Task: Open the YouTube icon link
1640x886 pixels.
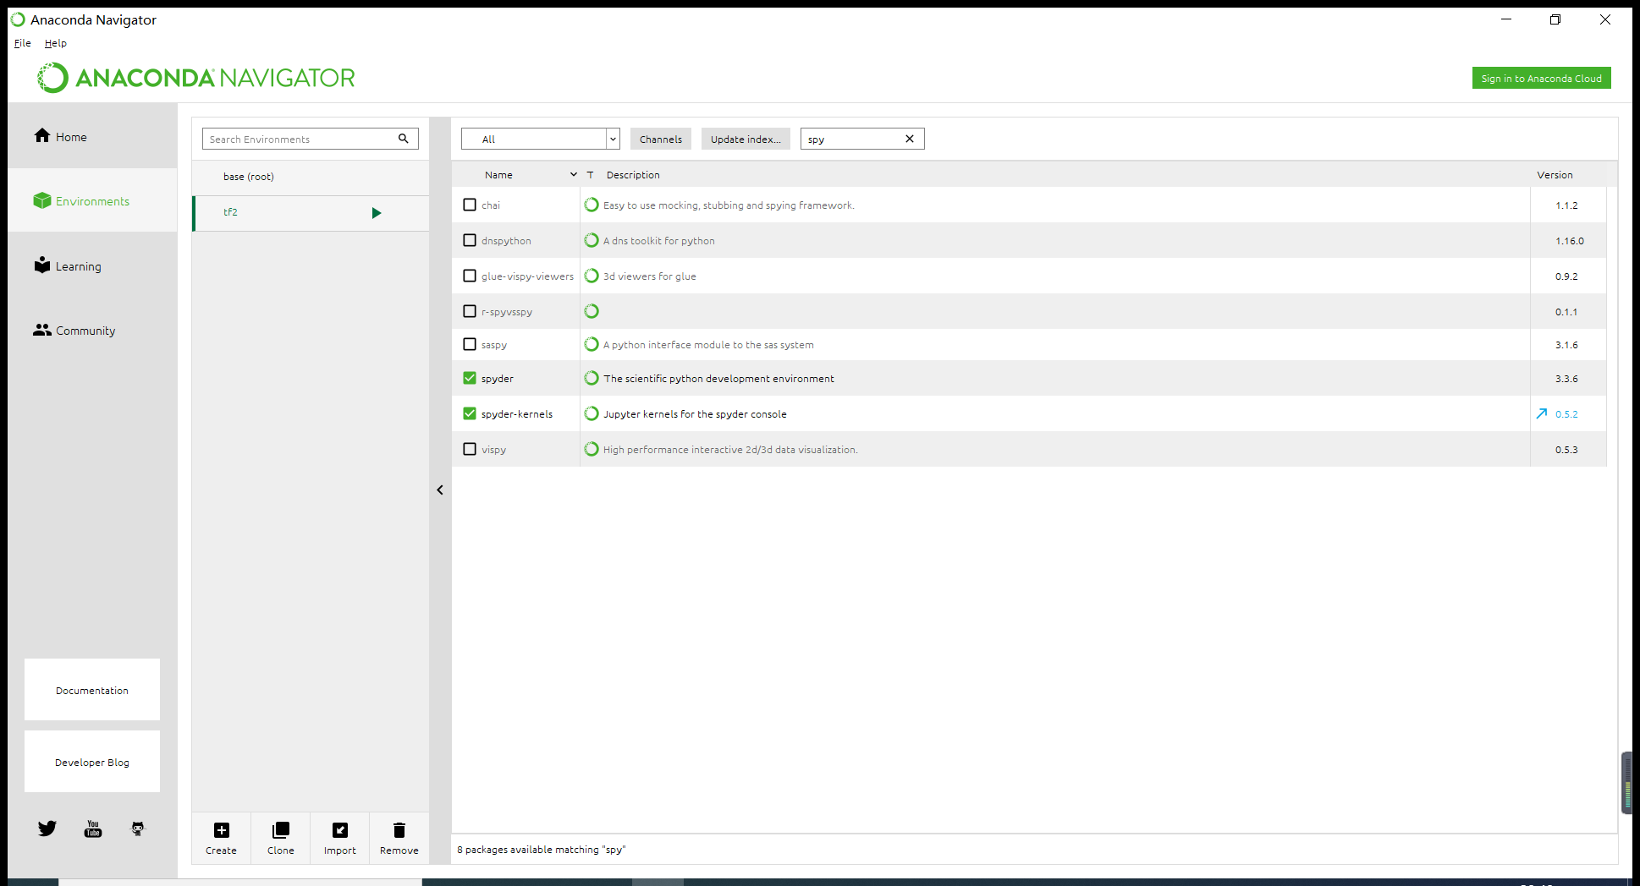Action: pos(93,829)
